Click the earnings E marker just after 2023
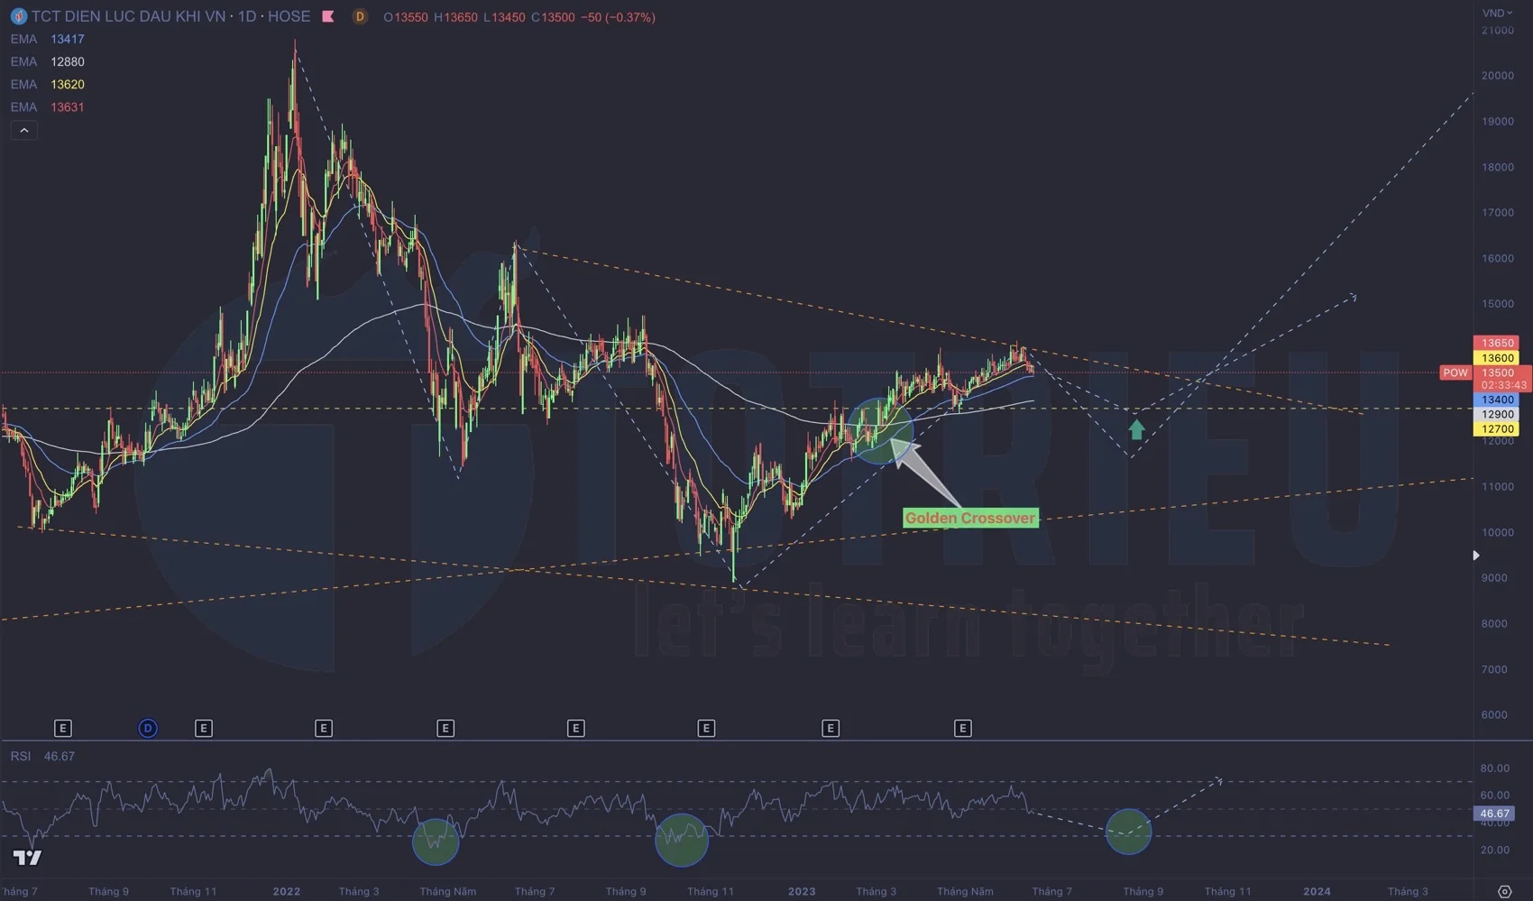Image resolution: width=1533 pixels, height=901 pixels. coord(831,728)
